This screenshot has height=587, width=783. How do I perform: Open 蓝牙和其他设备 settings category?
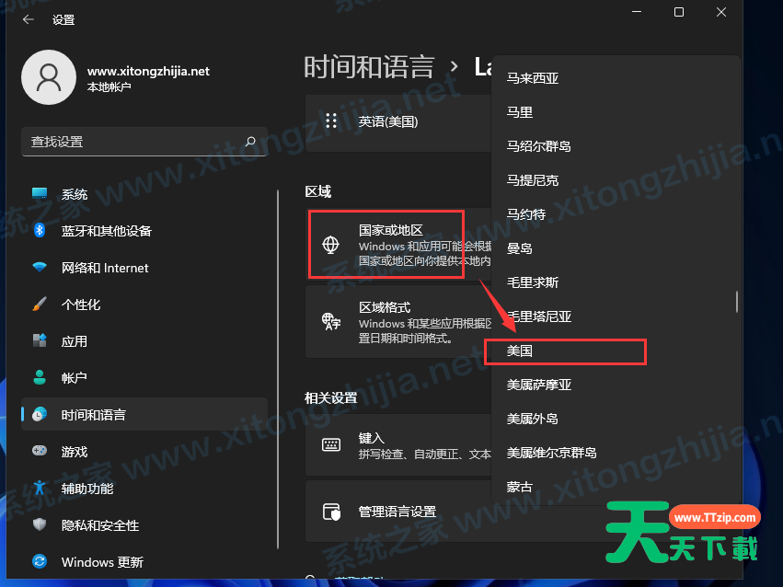click(x=144, y=230)
